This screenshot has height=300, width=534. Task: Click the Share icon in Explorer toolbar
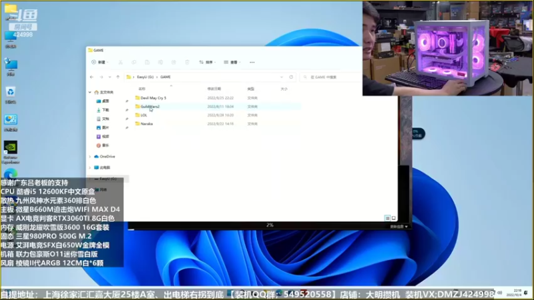(x=174, y=62)
